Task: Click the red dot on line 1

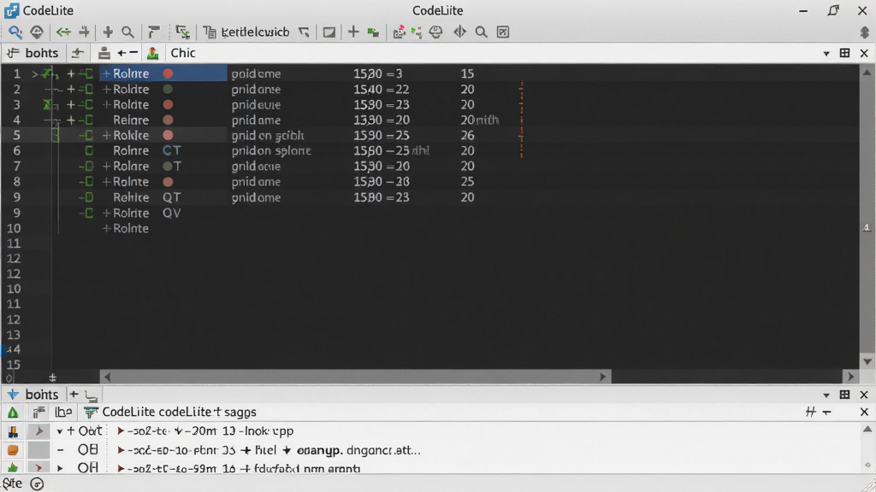Action: pos(168,73)
